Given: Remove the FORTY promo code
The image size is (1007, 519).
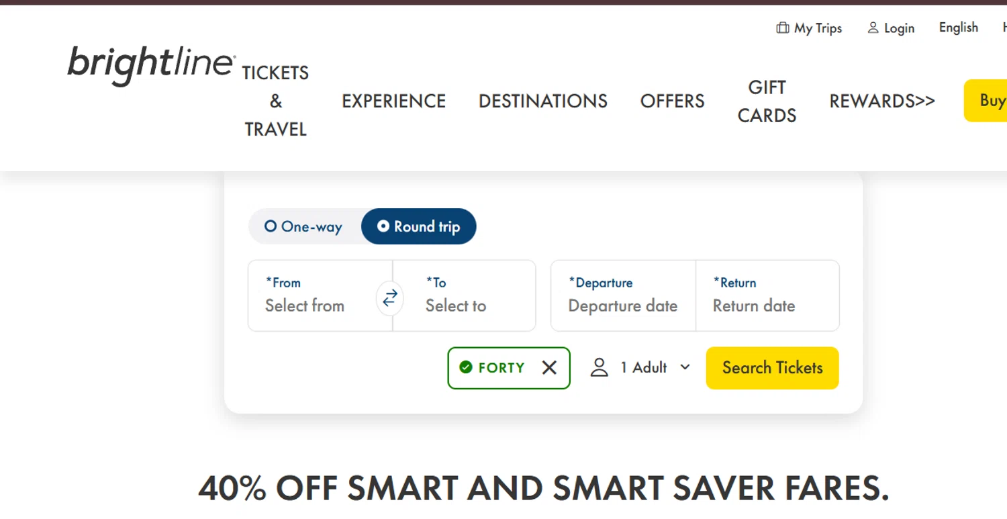Looking at the screenshot, I should (549, 368).
